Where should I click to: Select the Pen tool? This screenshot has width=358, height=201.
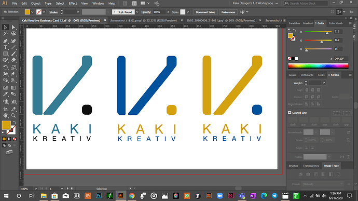[x=5, y=41]
